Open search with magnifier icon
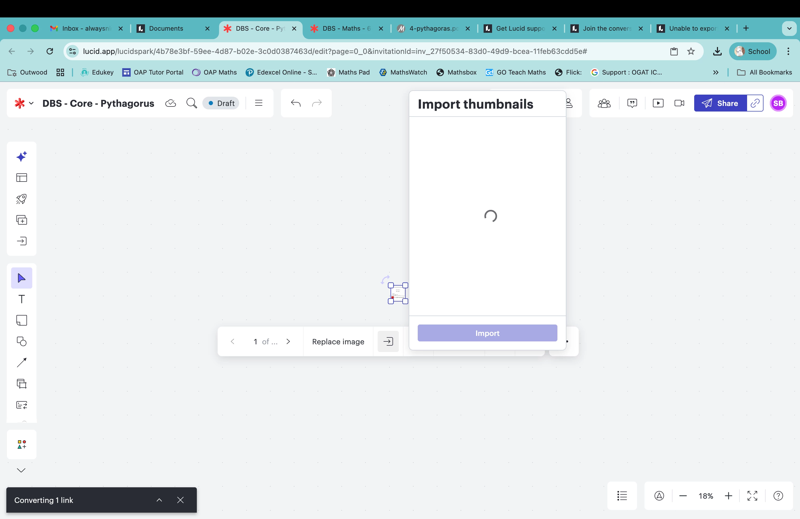800x519 pixels. tap(192, 103)
